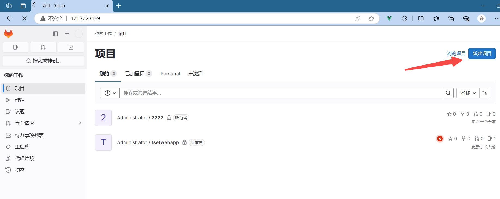This screenshot has width=500, height=199.
Task: Open 合并请求 in the sidebar
Action: (44, 123)
